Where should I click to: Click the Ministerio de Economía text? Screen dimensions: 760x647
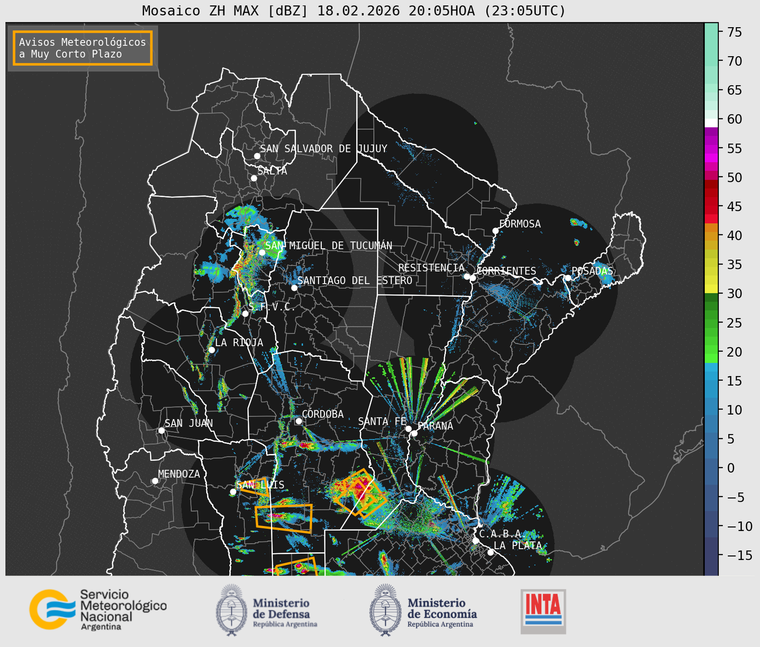point(442,613)
